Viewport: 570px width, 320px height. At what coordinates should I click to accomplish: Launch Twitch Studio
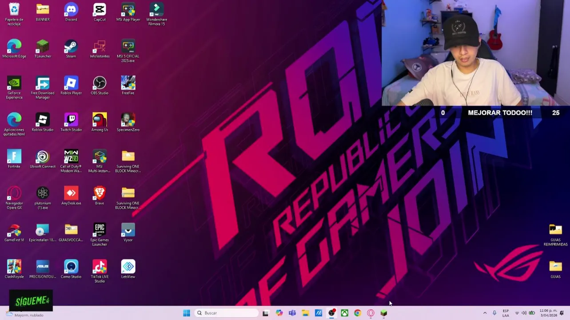coord(71,122)
